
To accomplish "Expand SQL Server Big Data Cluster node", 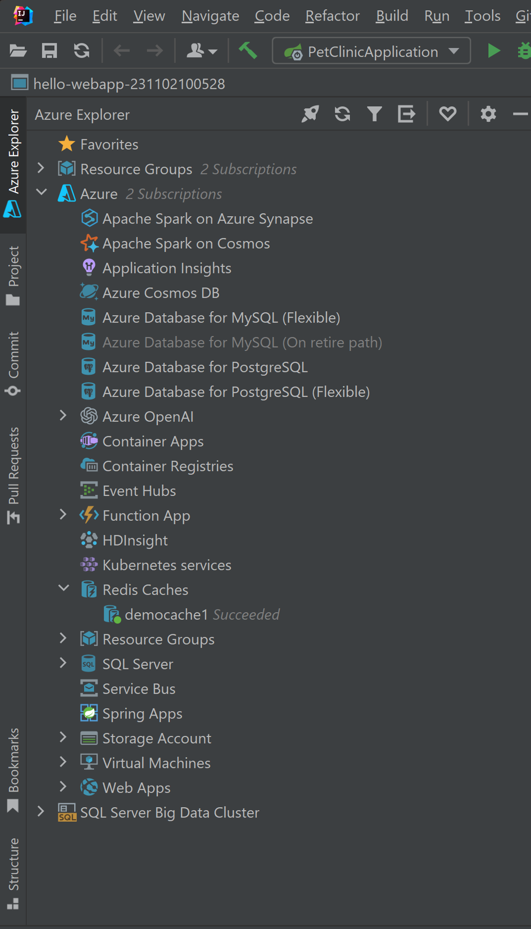I will click(41, 811).
